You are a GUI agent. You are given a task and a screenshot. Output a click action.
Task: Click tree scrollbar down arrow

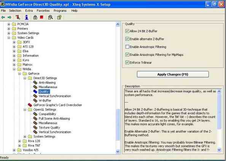coord(118,152)
